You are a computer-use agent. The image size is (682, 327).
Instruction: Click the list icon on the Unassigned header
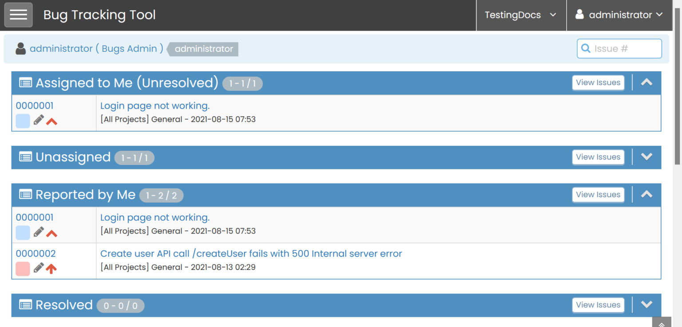click(x=25, y=157)
